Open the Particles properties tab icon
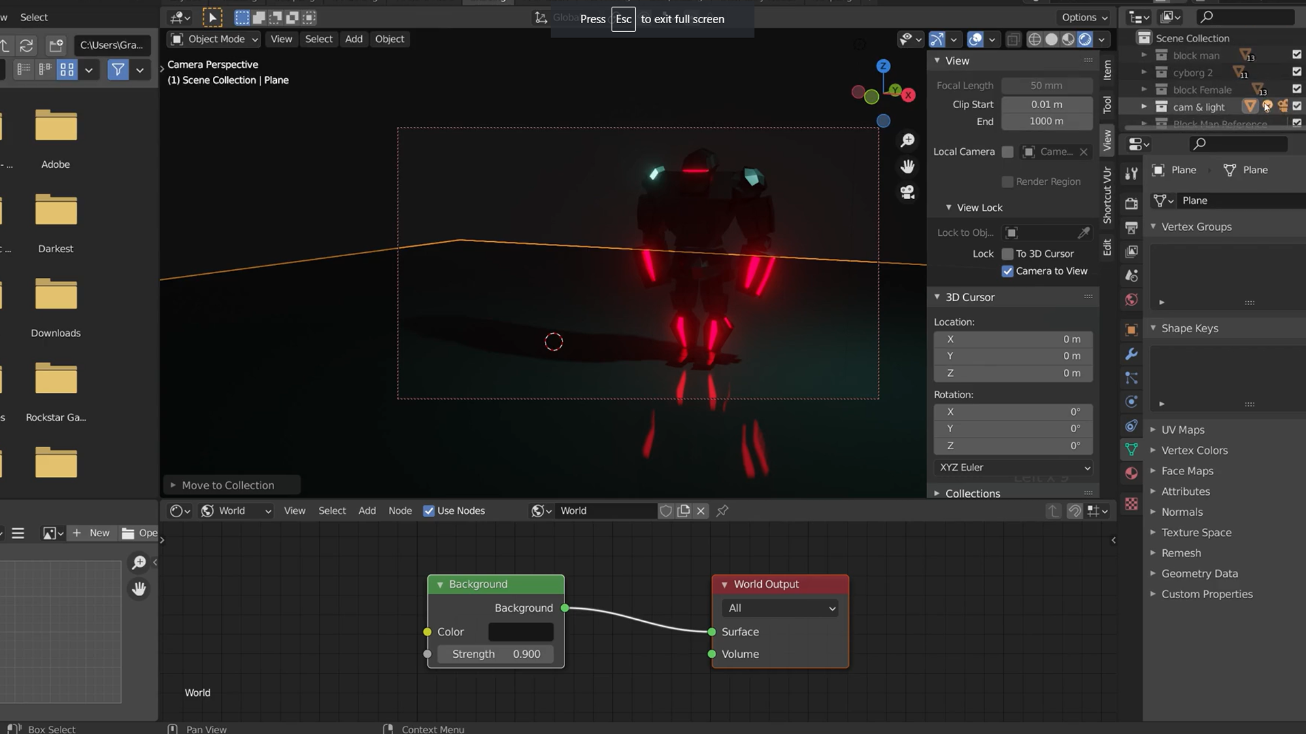1306x734 pixels. coord(1131,378)
